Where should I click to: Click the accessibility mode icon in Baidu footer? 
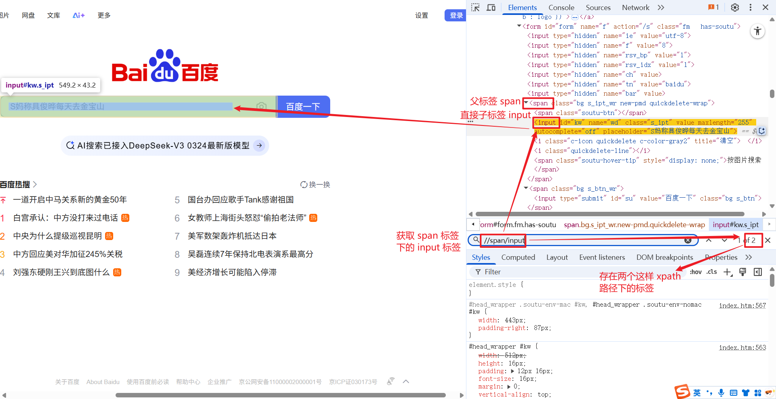click(x=390, y=381)
